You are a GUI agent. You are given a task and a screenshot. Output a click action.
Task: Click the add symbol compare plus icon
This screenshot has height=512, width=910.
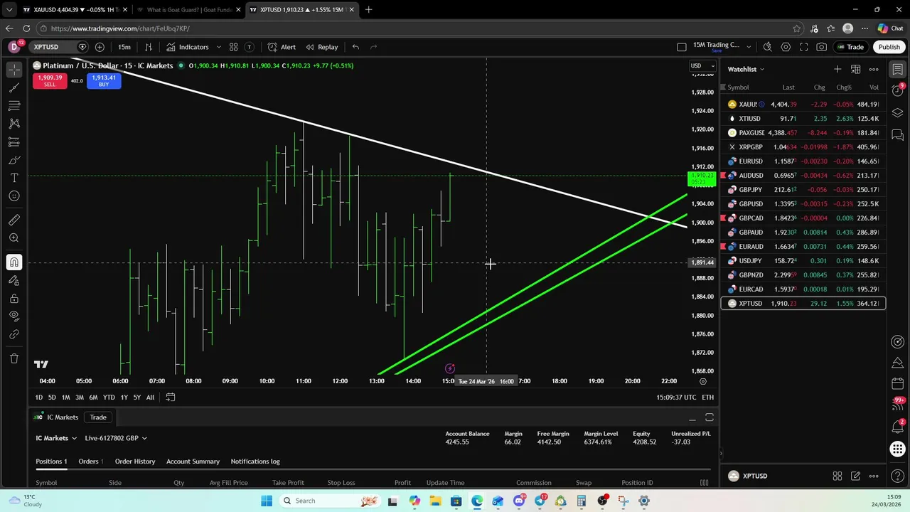pos(100,47)
